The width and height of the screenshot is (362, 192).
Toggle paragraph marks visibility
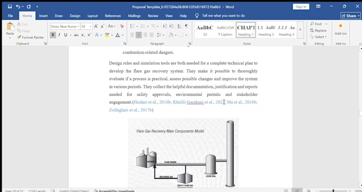186,26
